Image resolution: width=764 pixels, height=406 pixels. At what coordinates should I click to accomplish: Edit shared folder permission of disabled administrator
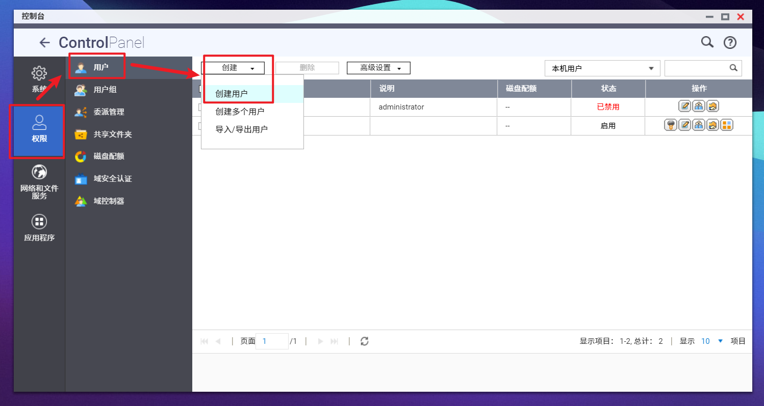712,106
